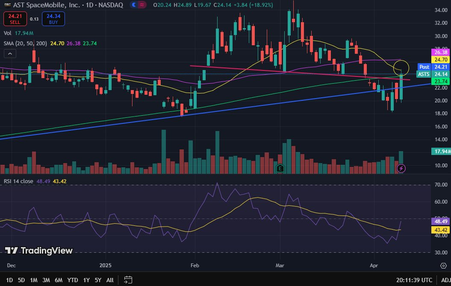Click the SMA value 24.70 in the legend
The image size is (451, 286).
click(x=57, y=44)
